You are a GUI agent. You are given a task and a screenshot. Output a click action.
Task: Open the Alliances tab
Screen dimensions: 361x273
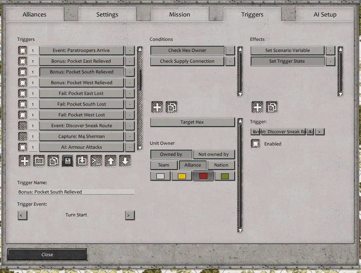tap(34, 14)
